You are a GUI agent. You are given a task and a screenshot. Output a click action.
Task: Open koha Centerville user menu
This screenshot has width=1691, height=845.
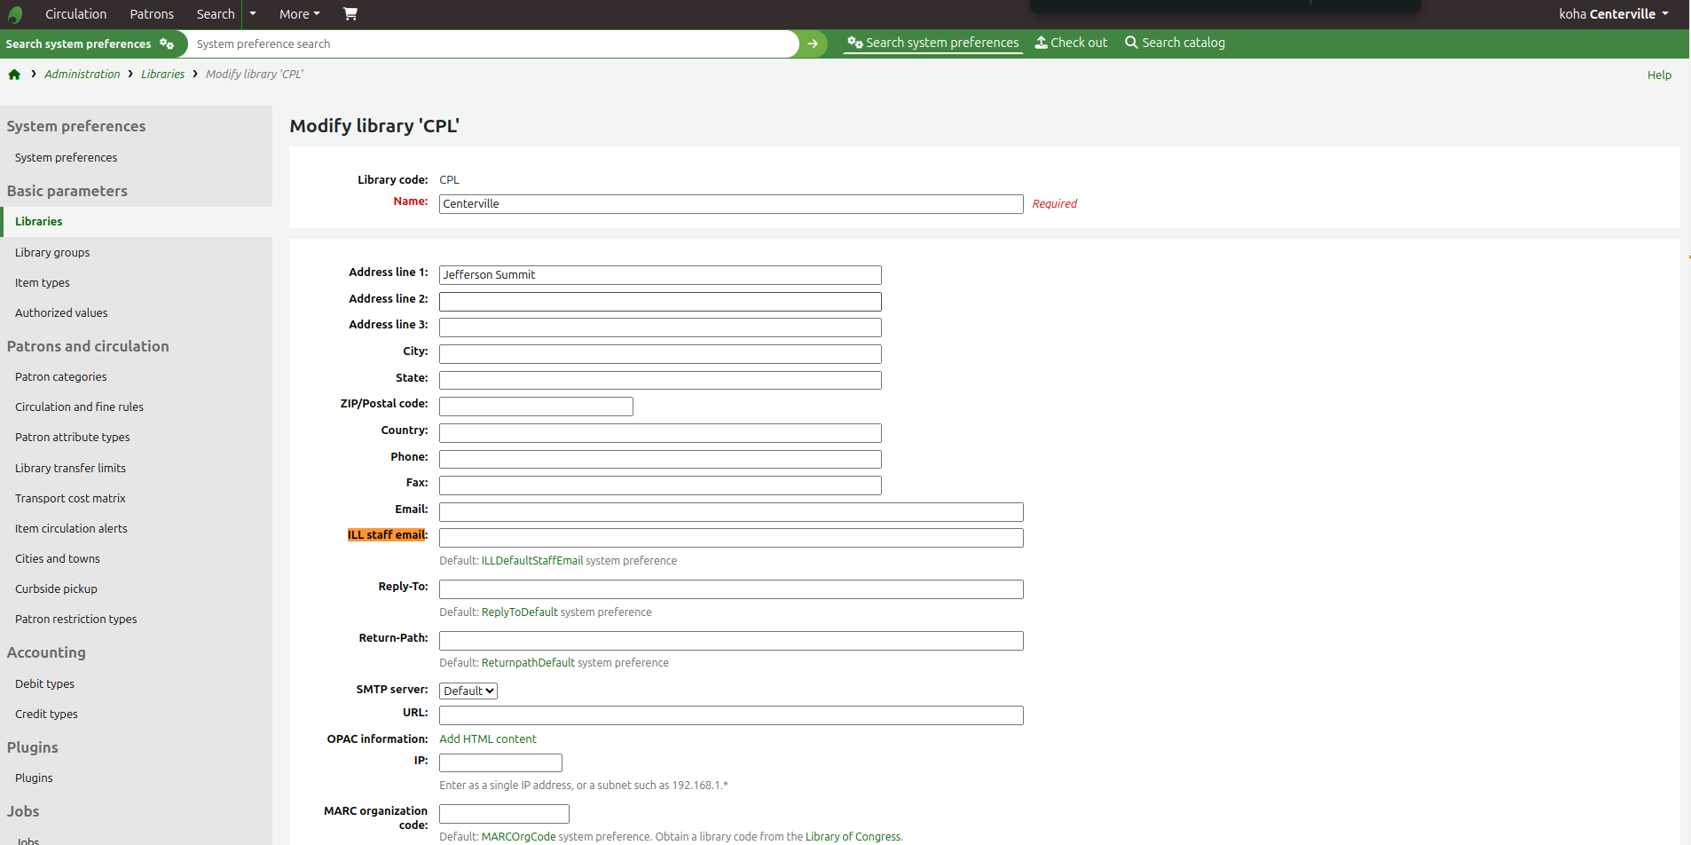1613,14
